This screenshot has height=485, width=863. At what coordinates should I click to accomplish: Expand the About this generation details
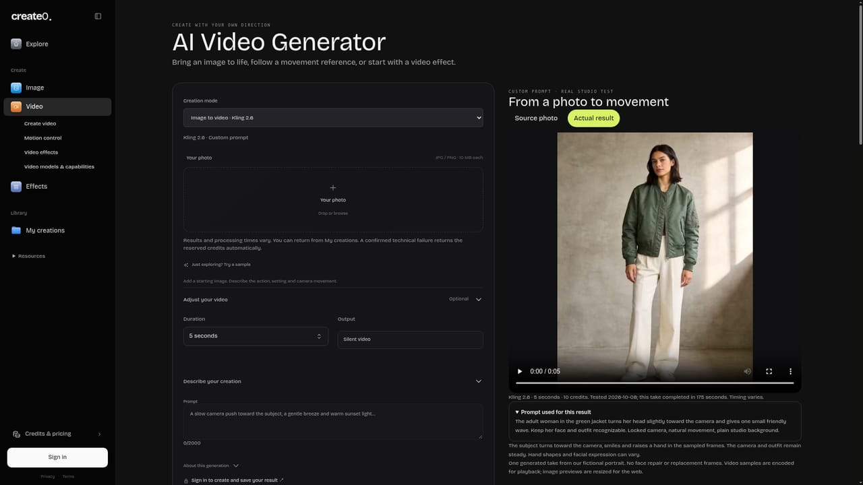pos(211,465)
